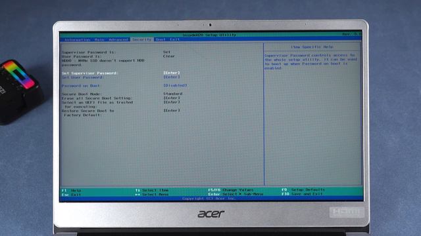Viewport: 421px width, 236px height.
Task: Click the Supervisor Password help description
Action: (311, 62)
